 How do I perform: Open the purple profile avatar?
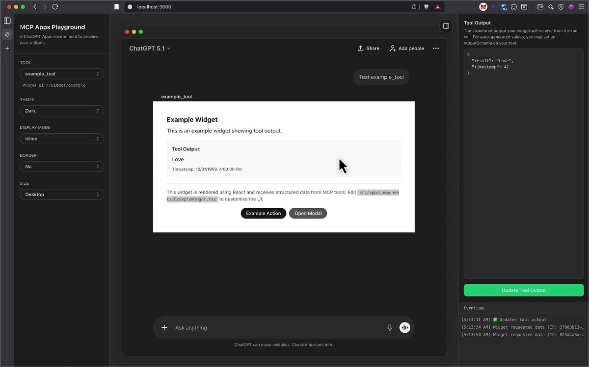point(571,7)
